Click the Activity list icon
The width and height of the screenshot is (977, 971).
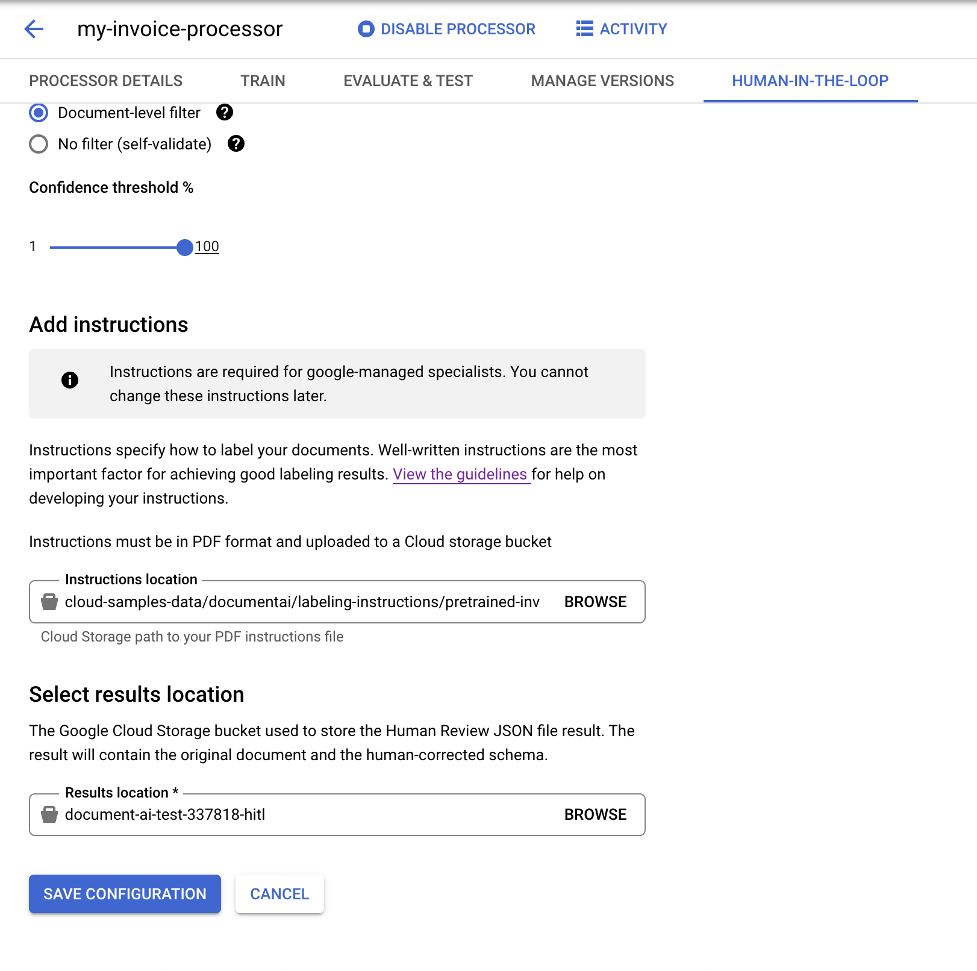(584, 29)
